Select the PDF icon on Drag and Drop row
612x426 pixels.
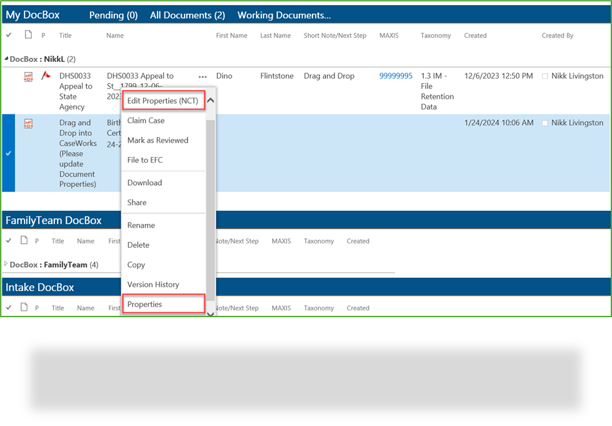tap(28, 123)
